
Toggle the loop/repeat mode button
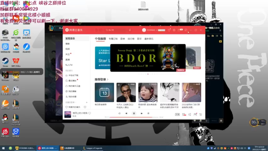point(120,113)
